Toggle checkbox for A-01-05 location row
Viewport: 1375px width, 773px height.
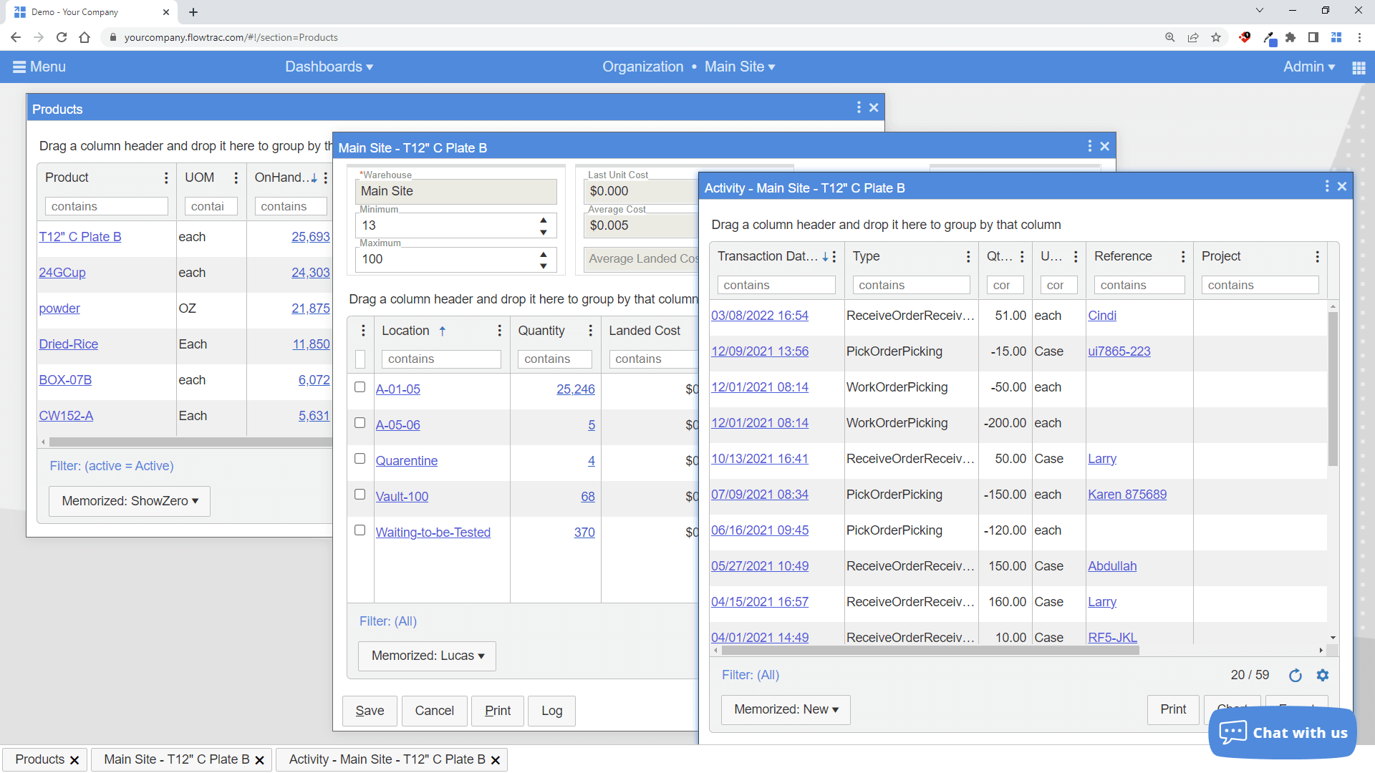pos(360,388)
